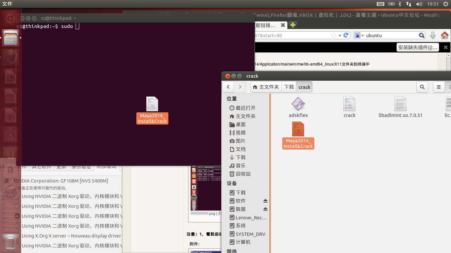Click the search magnifier in Firefox search box
The height and width of the screenshot is (253, 451).
[422, 35]
